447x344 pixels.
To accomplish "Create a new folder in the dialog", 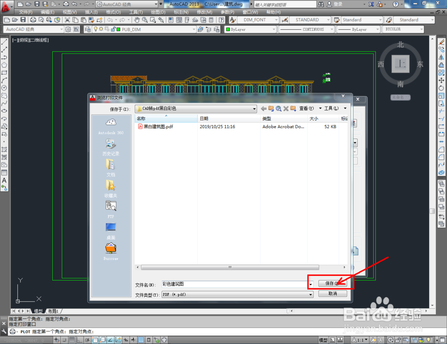I will pyautogui.click(x=293, y=108).
